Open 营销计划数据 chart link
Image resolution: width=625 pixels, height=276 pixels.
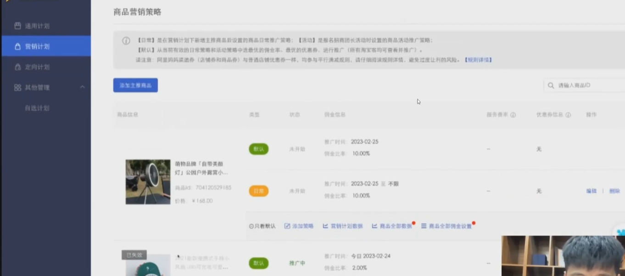[343, 226]
